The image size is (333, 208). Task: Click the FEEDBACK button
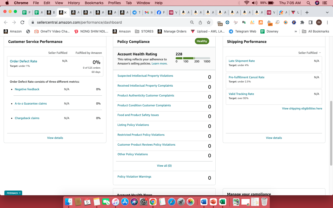(x=12, y=193)
